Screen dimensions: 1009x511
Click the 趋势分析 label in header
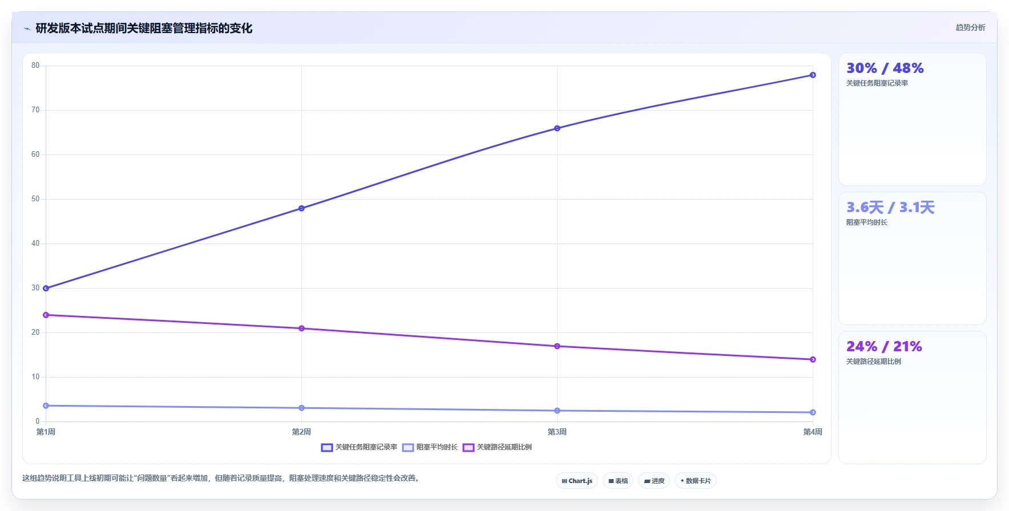click(970, 27)
